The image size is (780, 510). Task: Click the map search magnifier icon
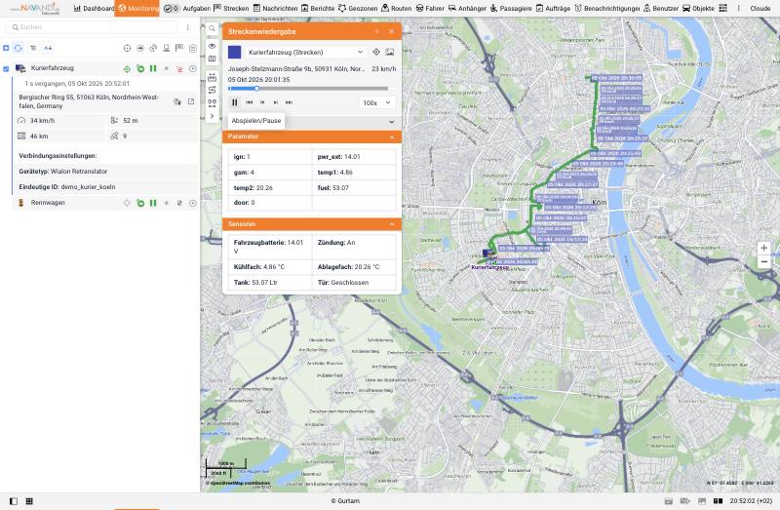tap(212, 29)
